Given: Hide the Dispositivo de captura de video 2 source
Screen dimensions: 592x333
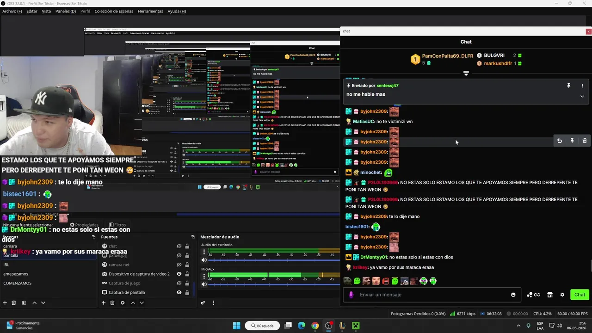Looking at the screenshot, I should tap(179, 274).
